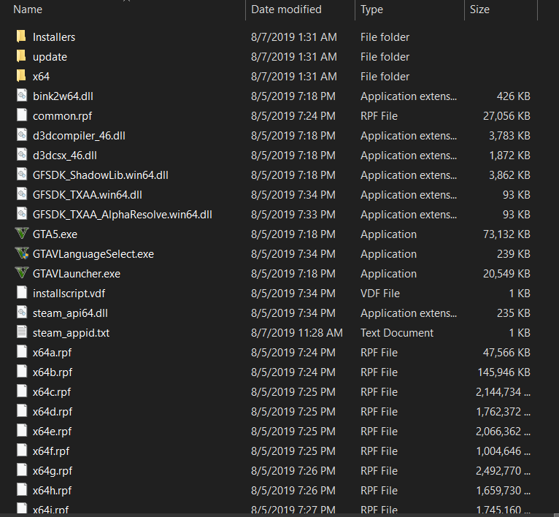
Task: Select the update folder name
Action: coord(50,57)
